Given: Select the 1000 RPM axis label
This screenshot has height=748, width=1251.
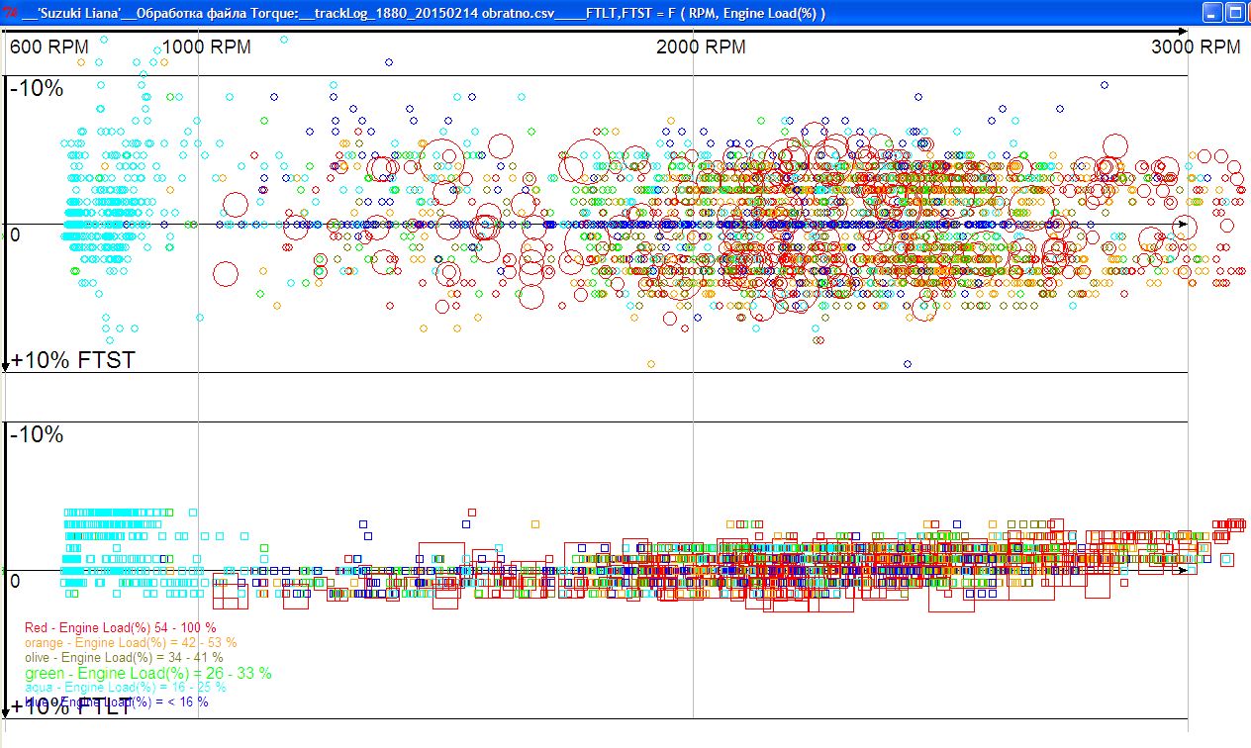Looking at the screenshot, I should coord(206,47).
